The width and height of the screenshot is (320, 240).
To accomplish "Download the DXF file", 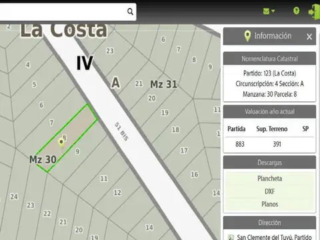I will pyautogui.click(x=269, y=191).
